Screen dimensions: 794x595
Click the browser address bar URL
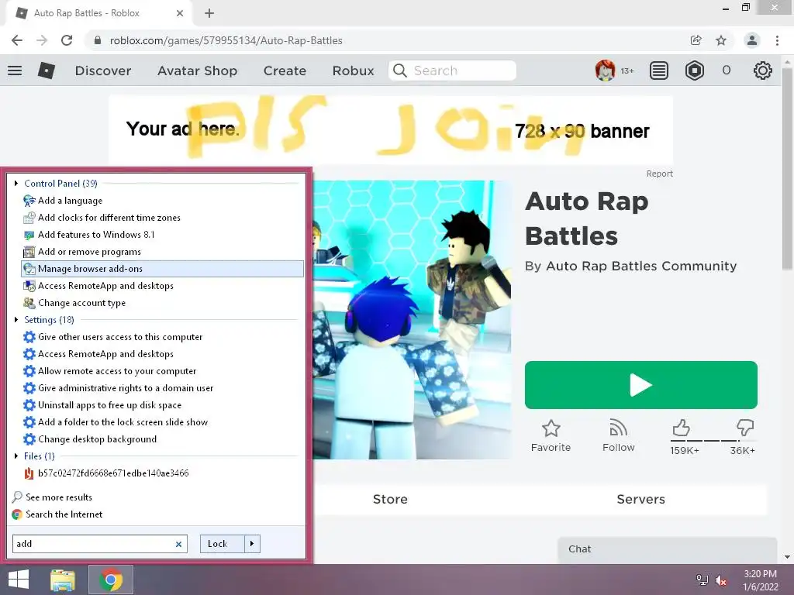click(x=226, y=40)
